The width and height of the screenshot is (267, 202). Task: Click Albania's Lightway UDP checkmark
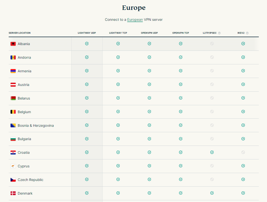coord(87,44)
